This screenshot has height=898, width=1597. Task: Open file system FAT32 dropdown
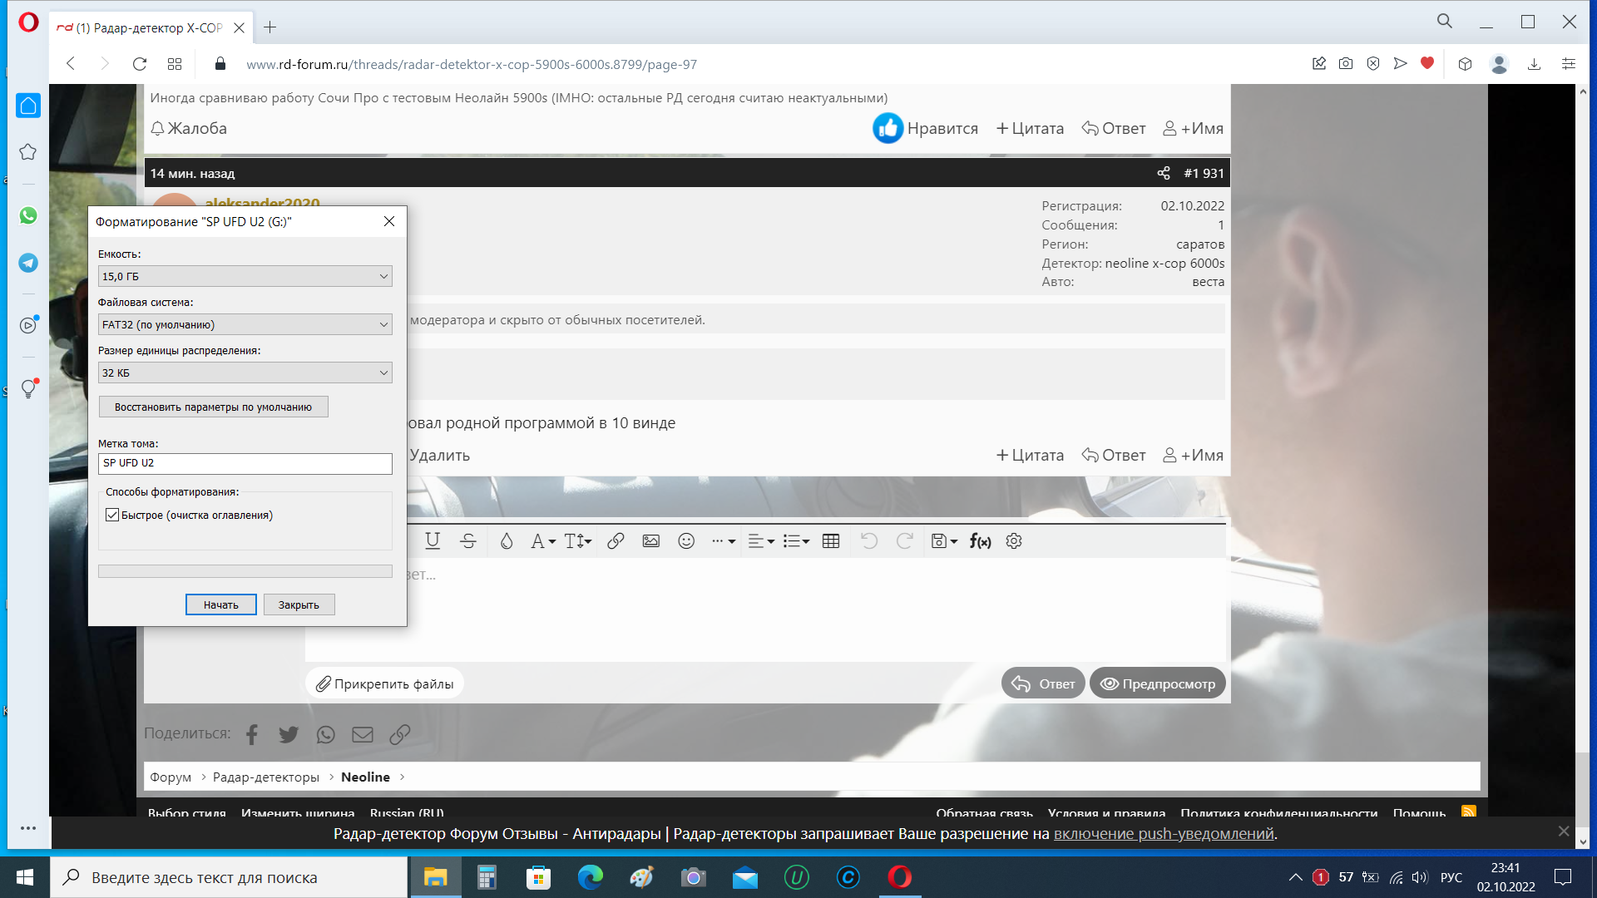(245, 324)
